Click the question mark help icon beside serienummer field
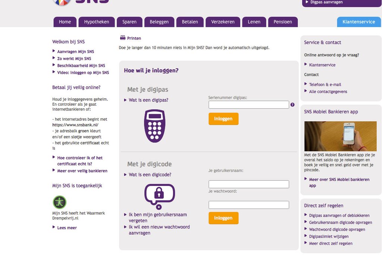The width and height of the screenshot is (382, 255). tap(292, 105)
